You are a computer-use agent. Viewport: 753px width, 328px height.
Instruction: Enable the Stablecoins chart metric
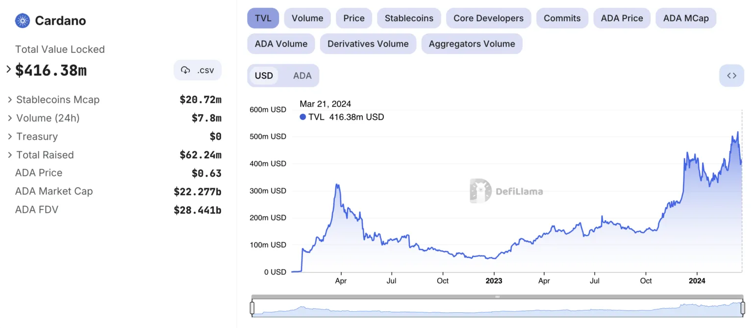tap(409, 18)
